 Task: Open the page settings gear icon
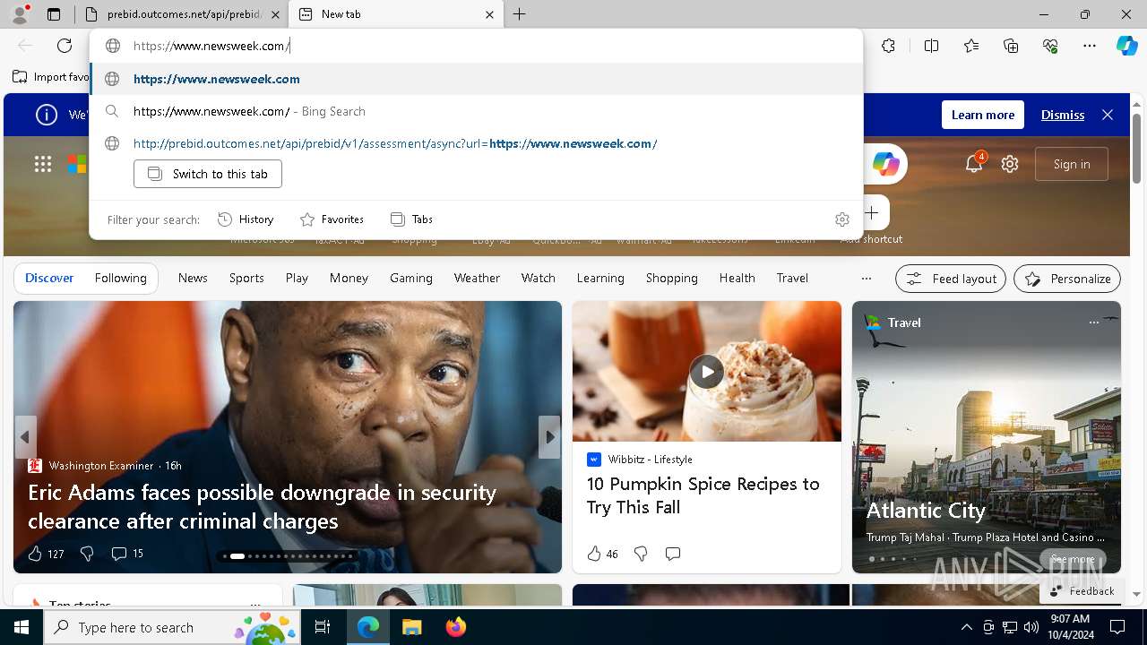coord(1010,164)
